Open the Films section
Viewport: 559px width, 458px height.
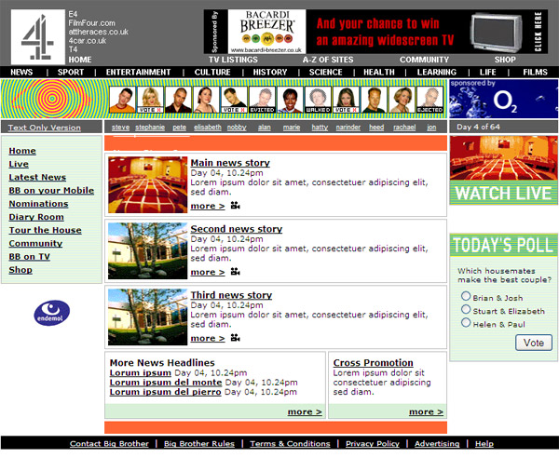[535, 72]
